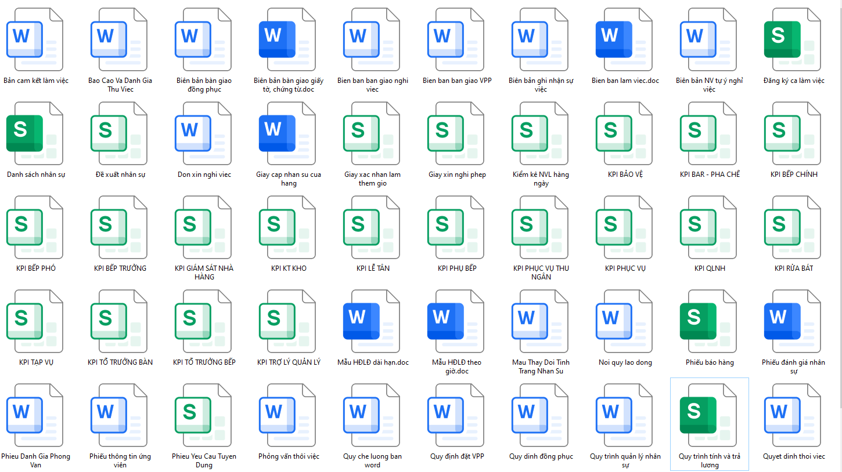Select the KPI TRỢ LÝ QUẢN LÝ file icon
This screenshot has width=842, height=472.
click(x=287, y=321)
